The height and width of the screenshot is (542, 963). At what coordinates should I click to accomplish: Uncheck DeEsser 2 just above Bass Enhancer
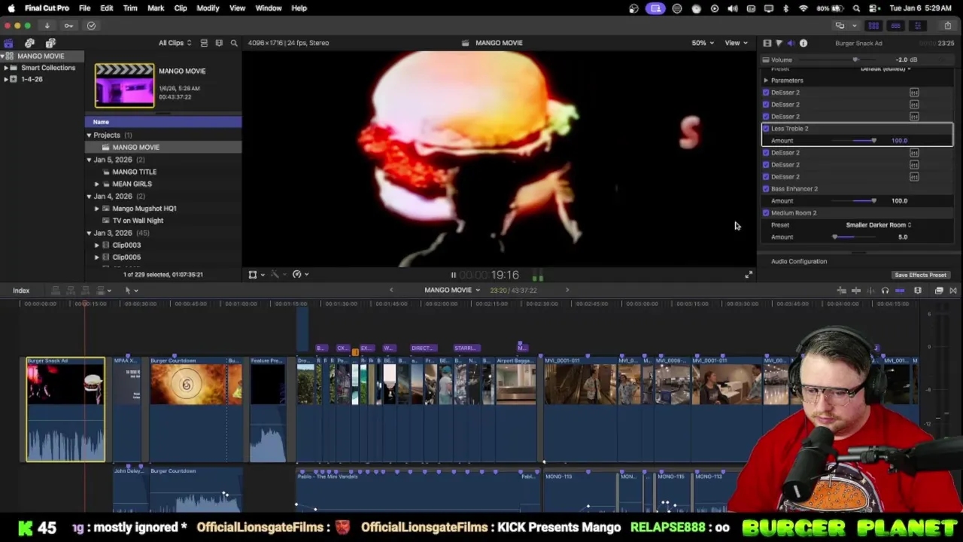pos(766,177)
